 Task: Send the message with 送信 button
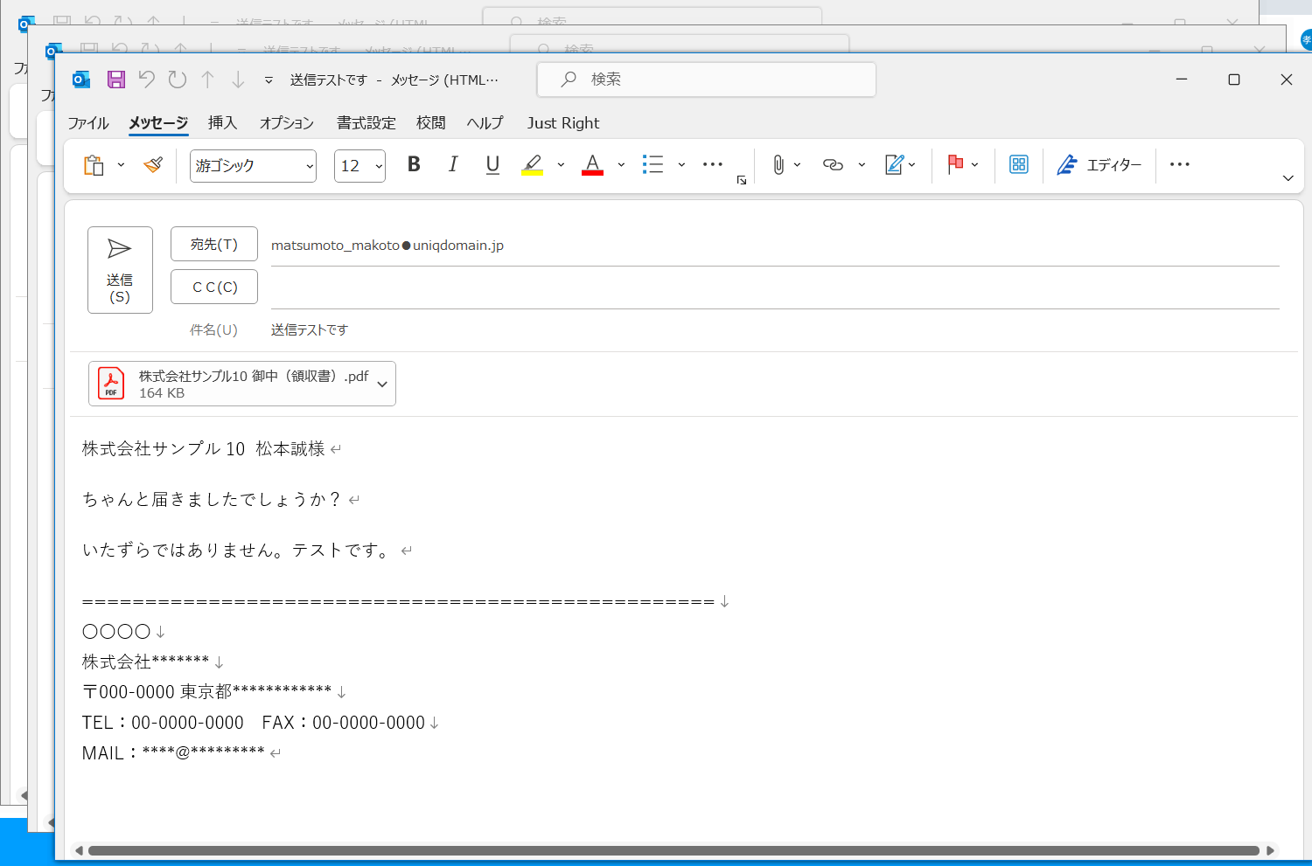tap(120, 270)
